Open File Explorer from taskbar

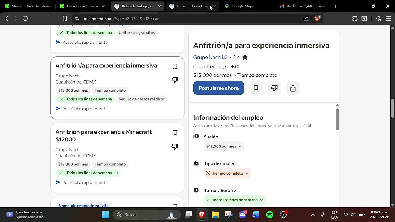click(215, 215)
